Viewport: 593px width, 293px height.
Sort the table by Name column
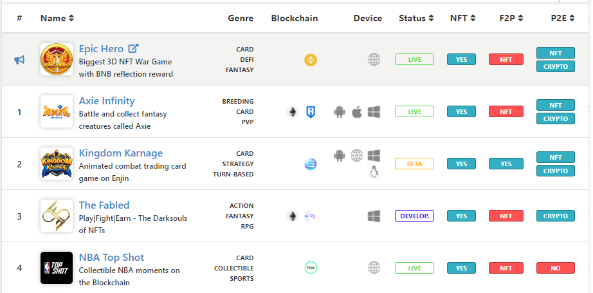(57, 18)
